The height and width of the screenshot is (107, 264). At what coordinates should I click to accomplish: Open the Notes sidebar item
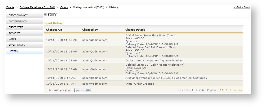click(24, 39)
